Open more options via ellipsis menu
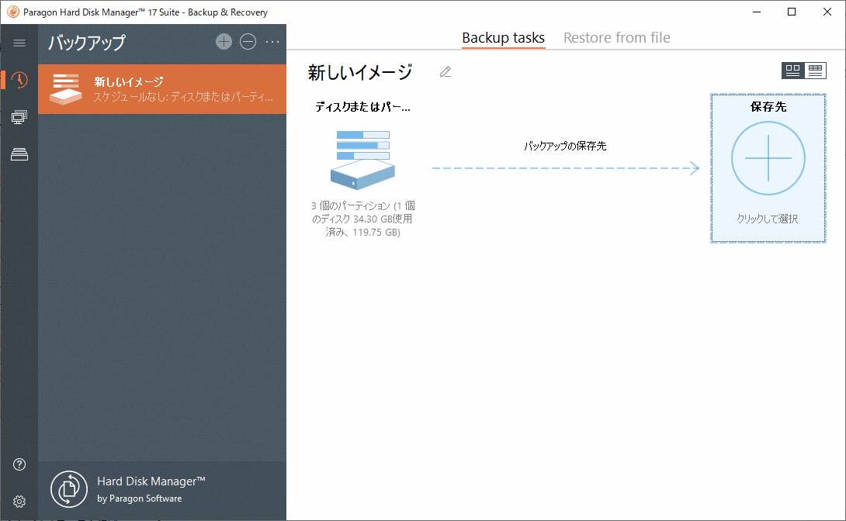846x521 pixels. click(x=272, y=42)
